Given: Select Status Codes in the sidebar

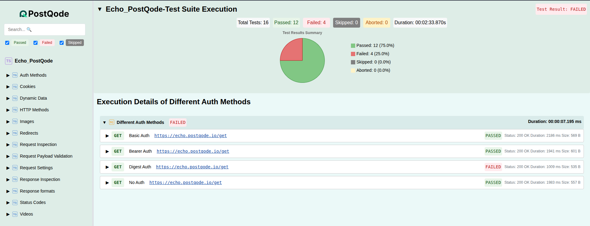Looking at the screenshot, I should coord(33,202).
